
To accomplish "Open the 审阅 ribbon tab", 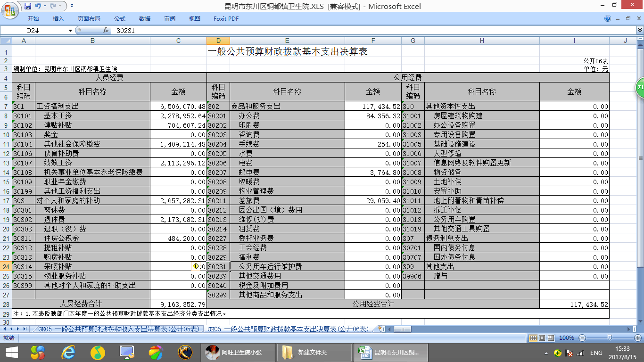I will tap(170, 19).
